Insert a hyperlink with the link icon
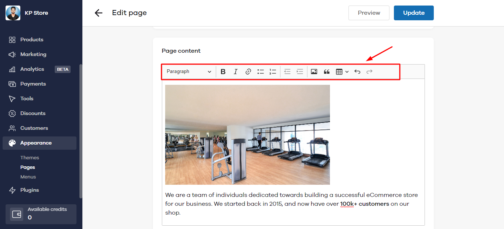This screenshot has width=504, height=229. pyautogui.click(x=248, y=72)
